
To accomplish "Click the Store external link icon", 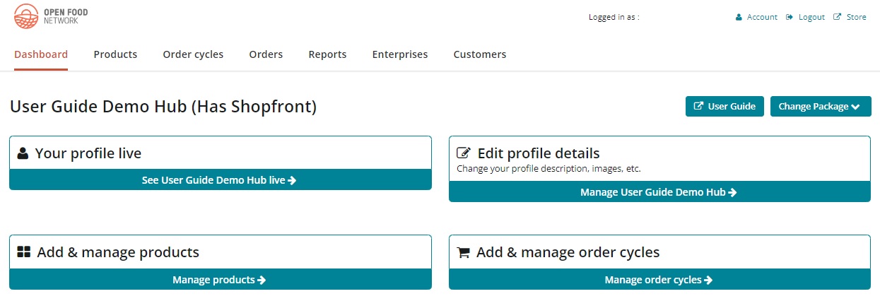I will tap(838, 17).
